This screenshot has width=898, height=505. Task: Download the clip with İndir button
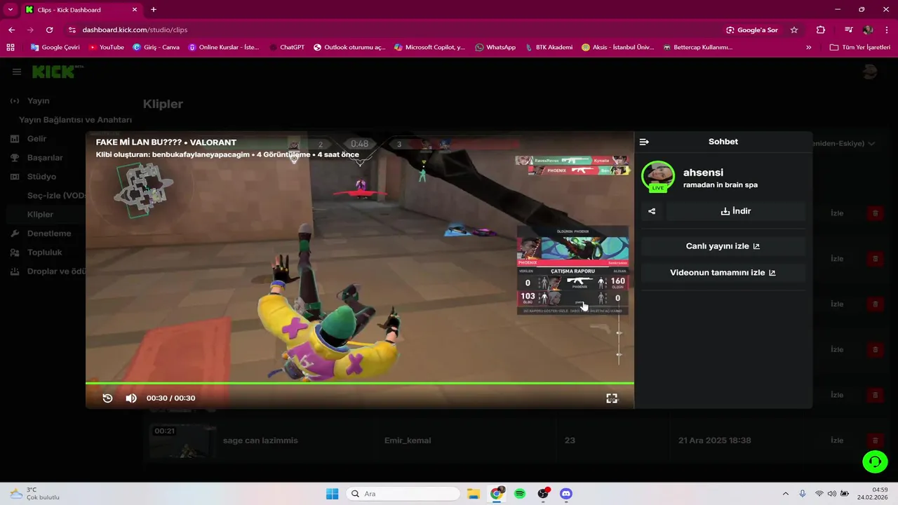pos(736,211)
